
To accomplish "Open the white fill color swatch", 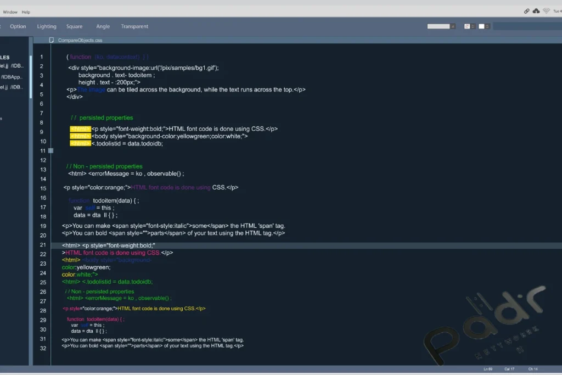I will [481, 26].
